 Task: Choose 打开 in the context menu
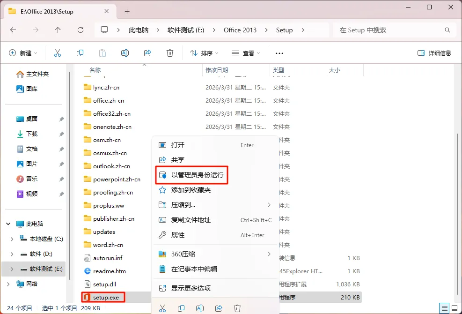point(215,145)
